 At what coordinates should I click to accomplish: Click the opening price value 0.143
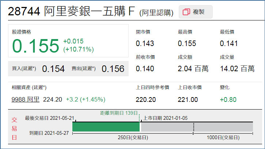145,43
